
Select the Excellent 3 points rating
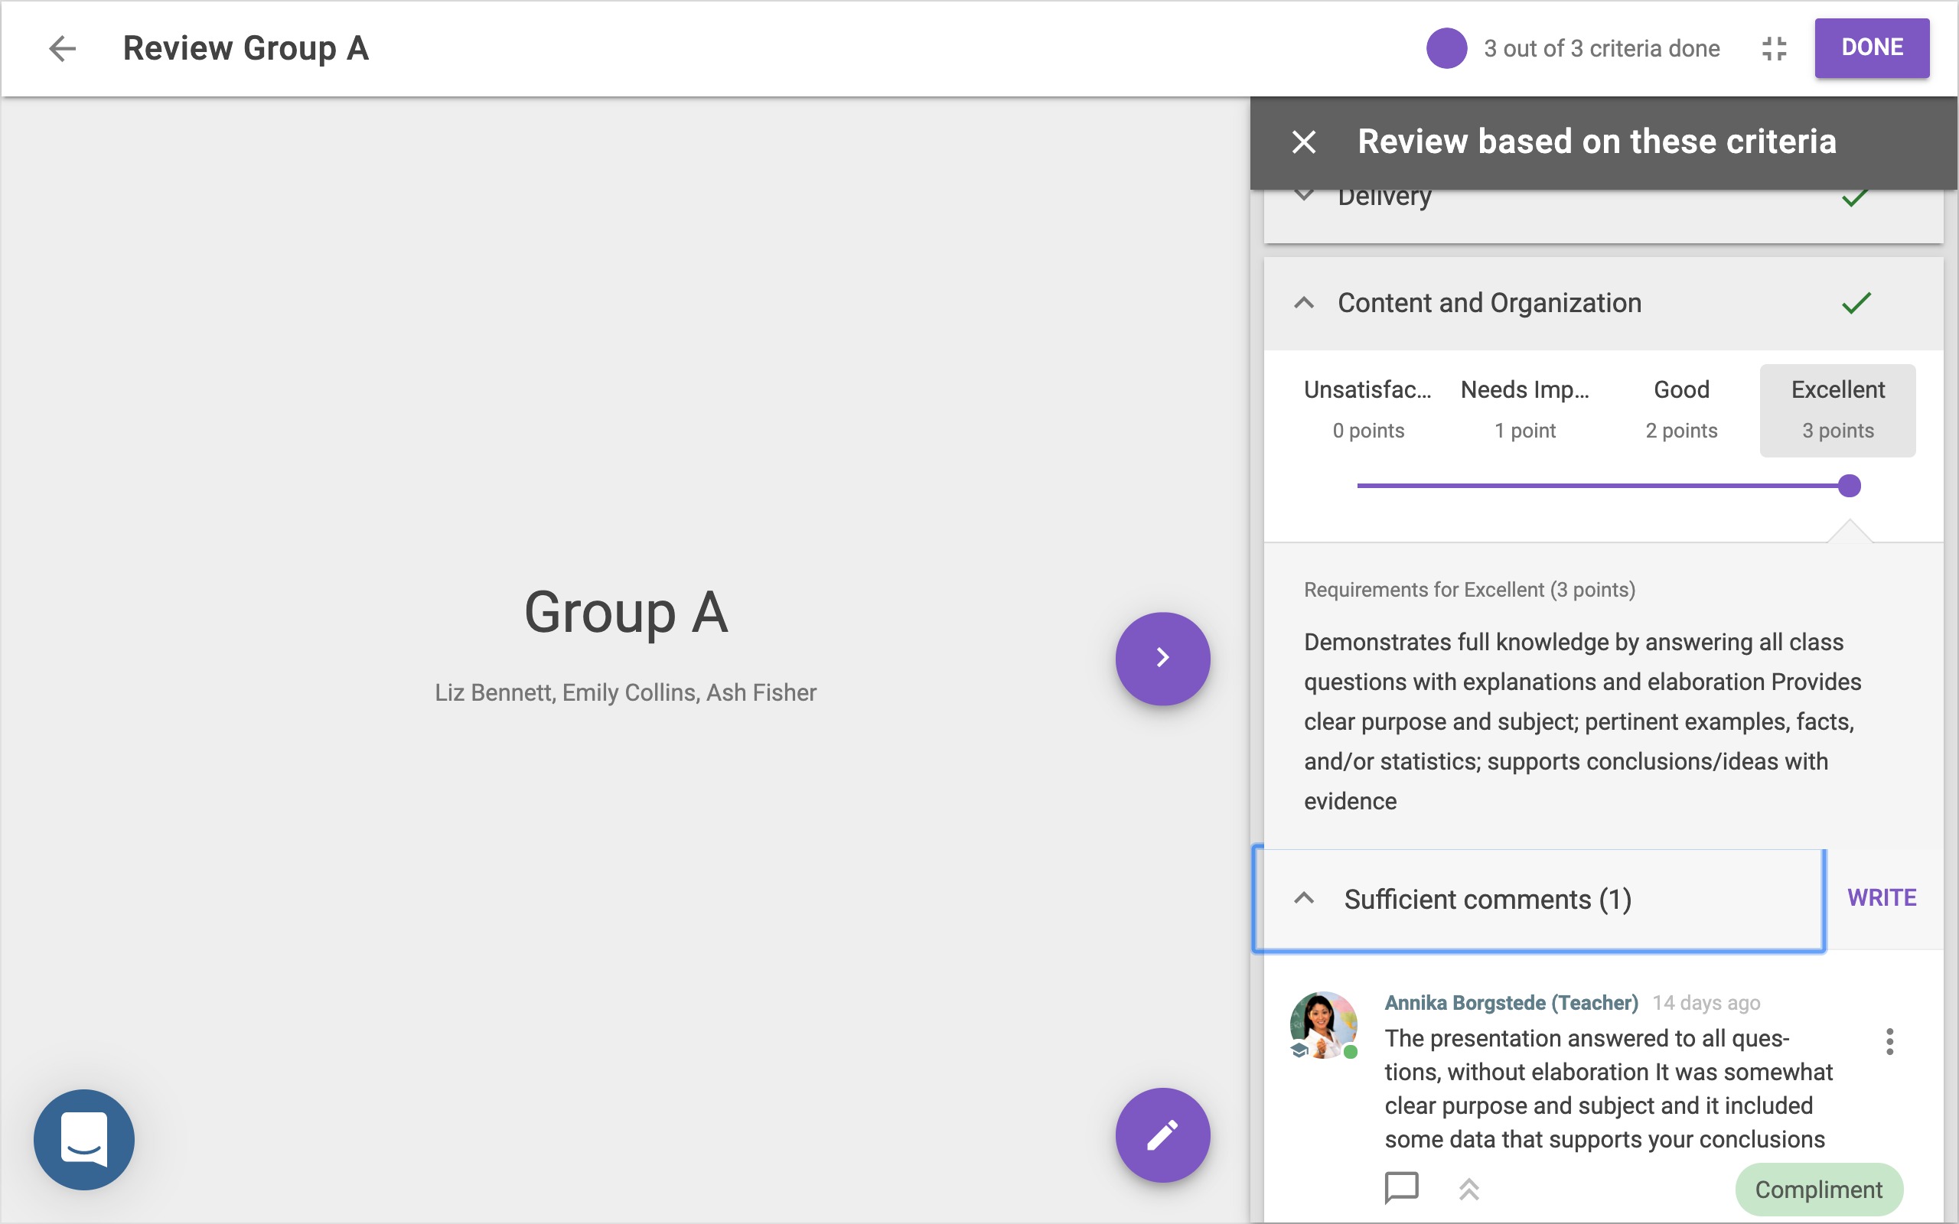coord(1837,409)
